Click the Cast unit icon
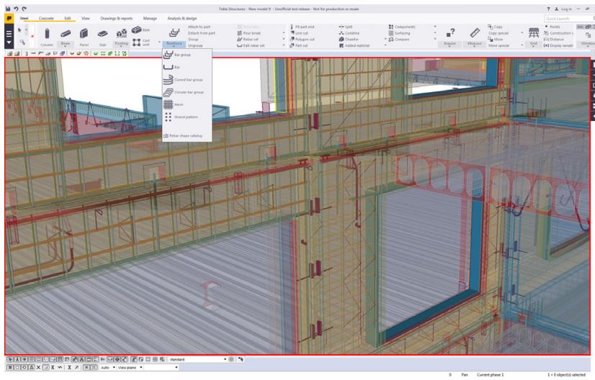 tap(137, 42)
